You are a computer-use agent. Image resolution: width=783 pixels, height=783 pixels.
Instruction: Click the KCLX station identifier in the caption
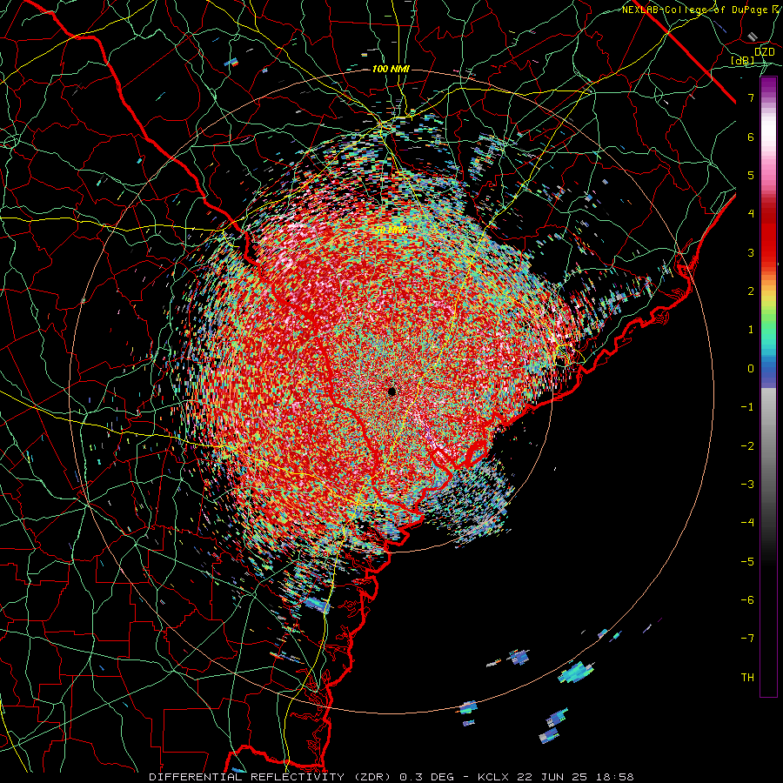(x=494, y=777)
